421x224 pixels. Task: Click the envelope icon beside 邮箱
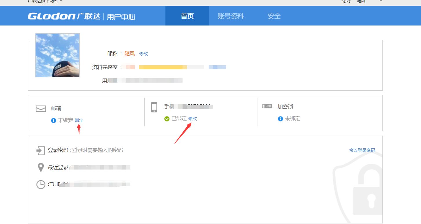click(41, 108)
